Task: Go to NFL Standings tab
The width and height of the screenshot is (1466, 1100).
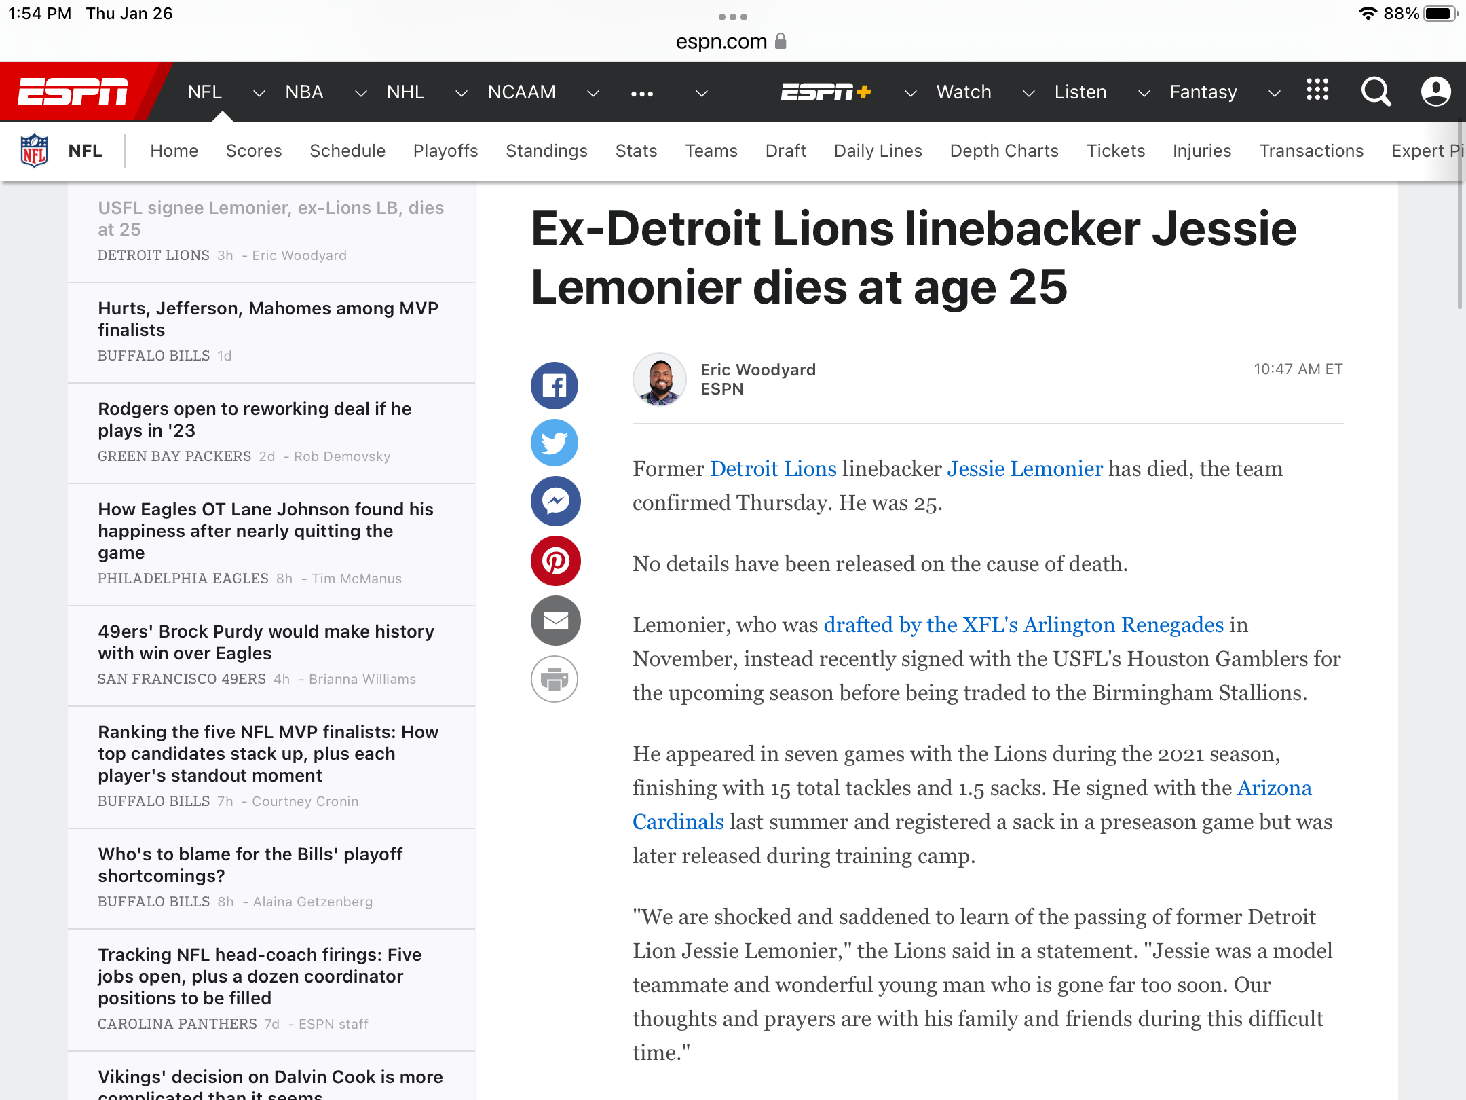Action: [x=546, y=151]
